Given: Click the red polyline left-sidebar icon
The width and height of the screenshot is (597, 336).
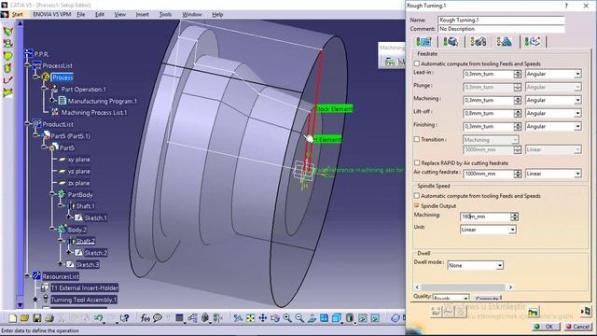Looking at the screenshot, I should coord(7,80).
